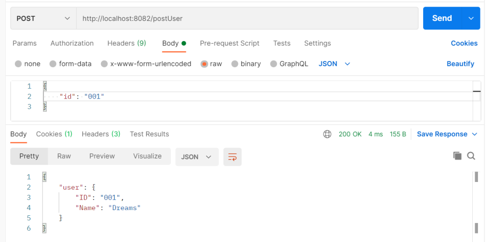Select the form-data radio option
The height and width of the screenshot is (242, 489).
(x=53, y=64)
